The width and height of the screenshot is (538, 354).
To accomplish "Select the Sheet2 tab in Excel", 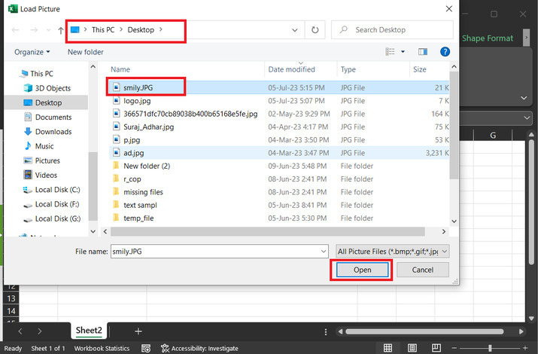I will click(x=89, y=331).
